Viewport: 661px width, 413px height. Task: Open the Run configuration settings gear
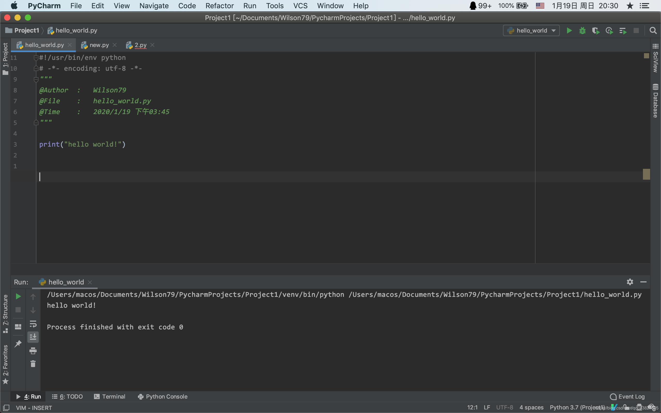click(630, 282)
